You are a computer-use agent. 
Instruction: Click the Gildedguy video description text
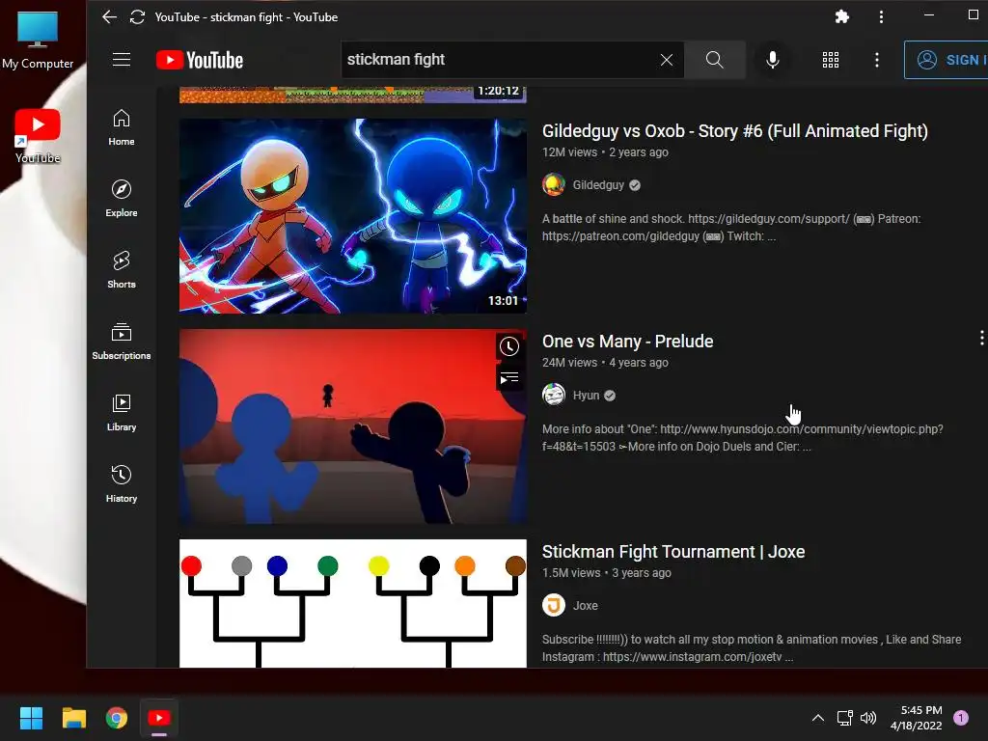tap(731, 228)
